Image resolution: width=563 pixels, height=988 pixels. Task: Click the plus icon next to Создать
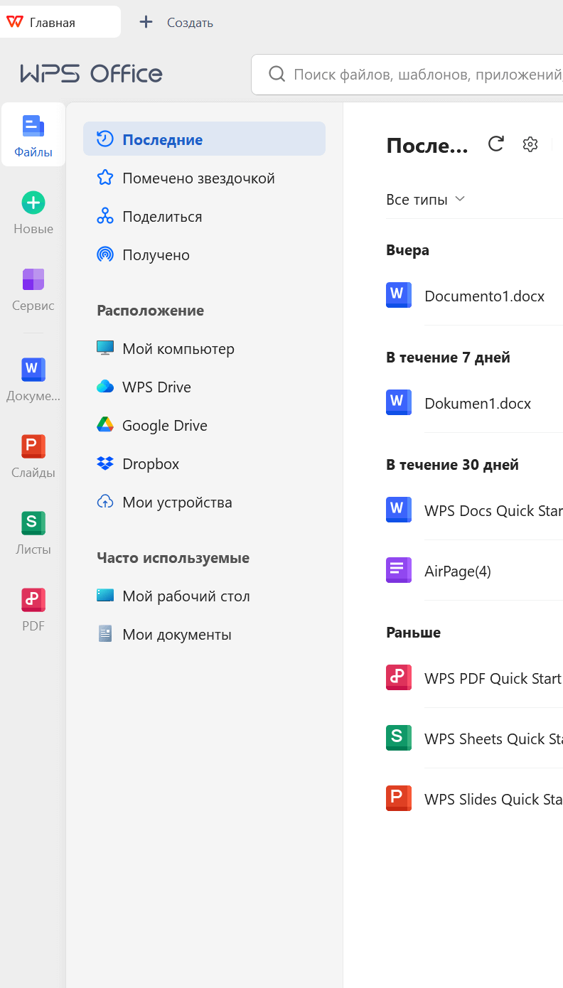146,22
